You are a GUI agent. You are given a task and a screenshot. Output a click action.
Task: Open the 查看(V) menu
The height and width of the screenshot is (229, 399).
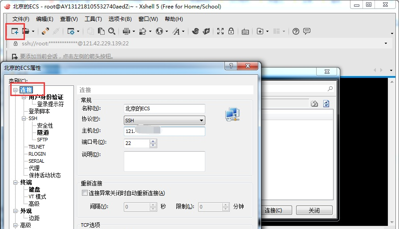69,19
